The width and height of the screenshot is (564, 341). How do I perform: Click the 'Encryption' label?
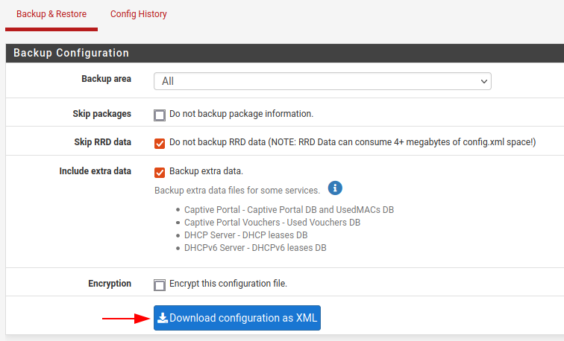(x=110, y=284)
